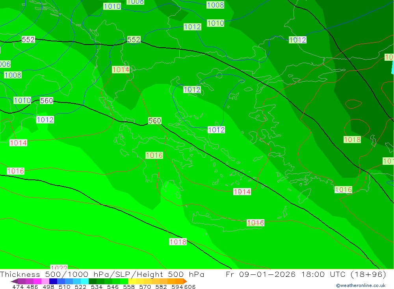This screenshot has width=394, height=289.
Task: Click the legend value 522
Action: (80, 287)
